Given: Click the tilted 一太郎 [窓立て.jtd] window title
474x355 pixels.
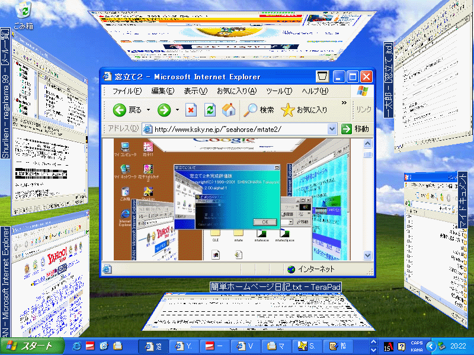Looking at the screenshot, I should click(x=389, y=80).
